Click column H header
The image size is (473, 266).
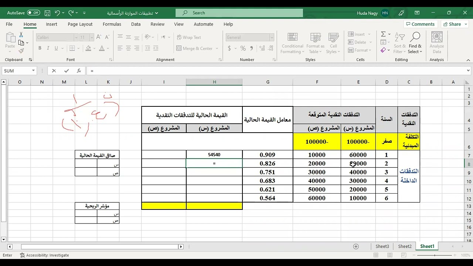[x=214, y=82]
